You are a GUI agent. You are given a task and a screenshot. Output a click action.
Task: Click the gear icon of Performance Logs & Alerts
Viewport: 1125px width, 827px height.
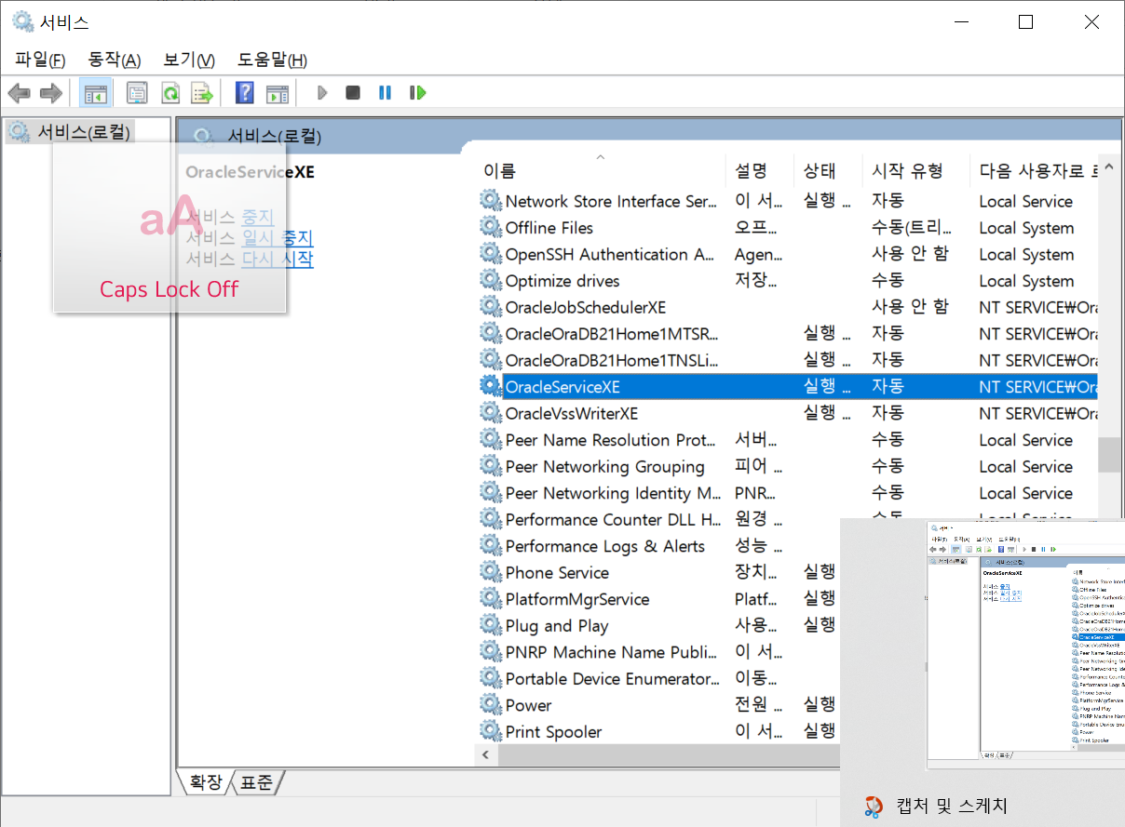pyautogui.click(x=491, y=545)
